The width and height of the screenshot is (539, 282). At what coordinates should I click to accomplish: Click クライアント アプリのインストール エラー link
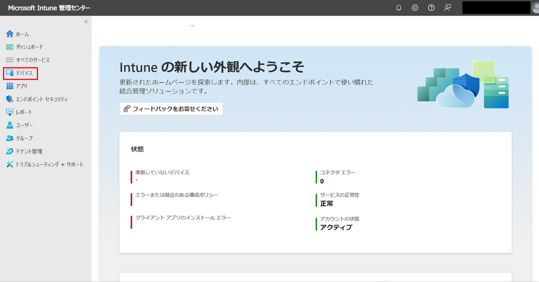click(183, 218)
